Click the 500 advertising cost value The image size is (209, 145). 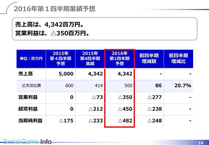click(128, 85)
